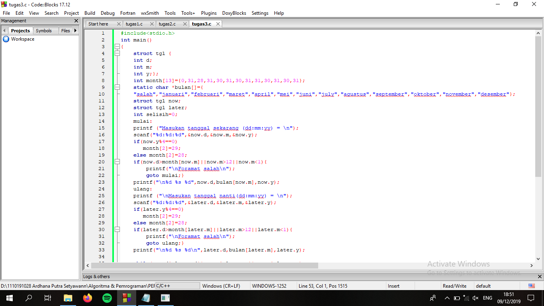The height and width of the screenshot is (306, 544).
Task: Click the WINDOWS-1252 encoding in status bar
Action: pyautogui.click(x=269, y=286)
